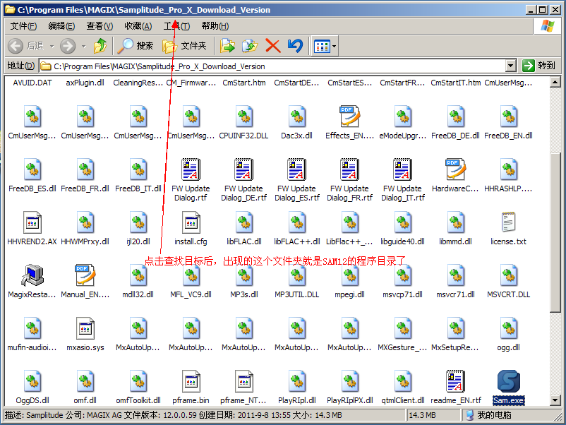Select the readme_EN.rtf file icon
The height and width of the screenshot is (425, 566).
point(455,381)
